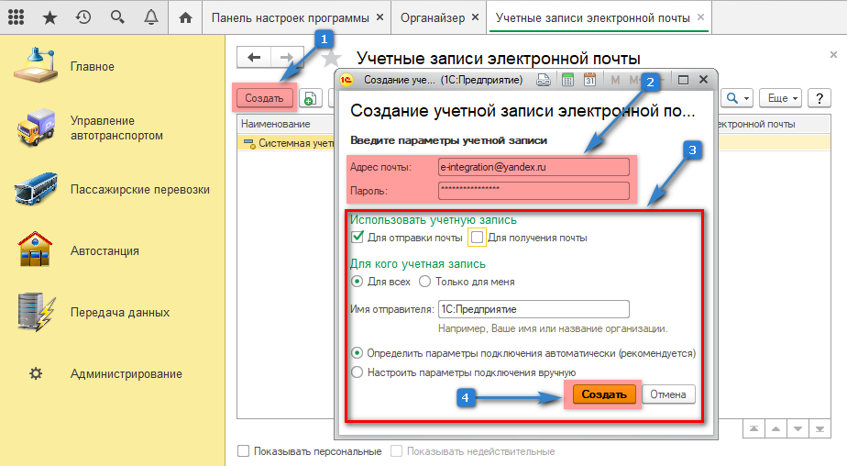Click the Отмена button
This screenshot has width=847, height=466.
click(x=668, y=394)
